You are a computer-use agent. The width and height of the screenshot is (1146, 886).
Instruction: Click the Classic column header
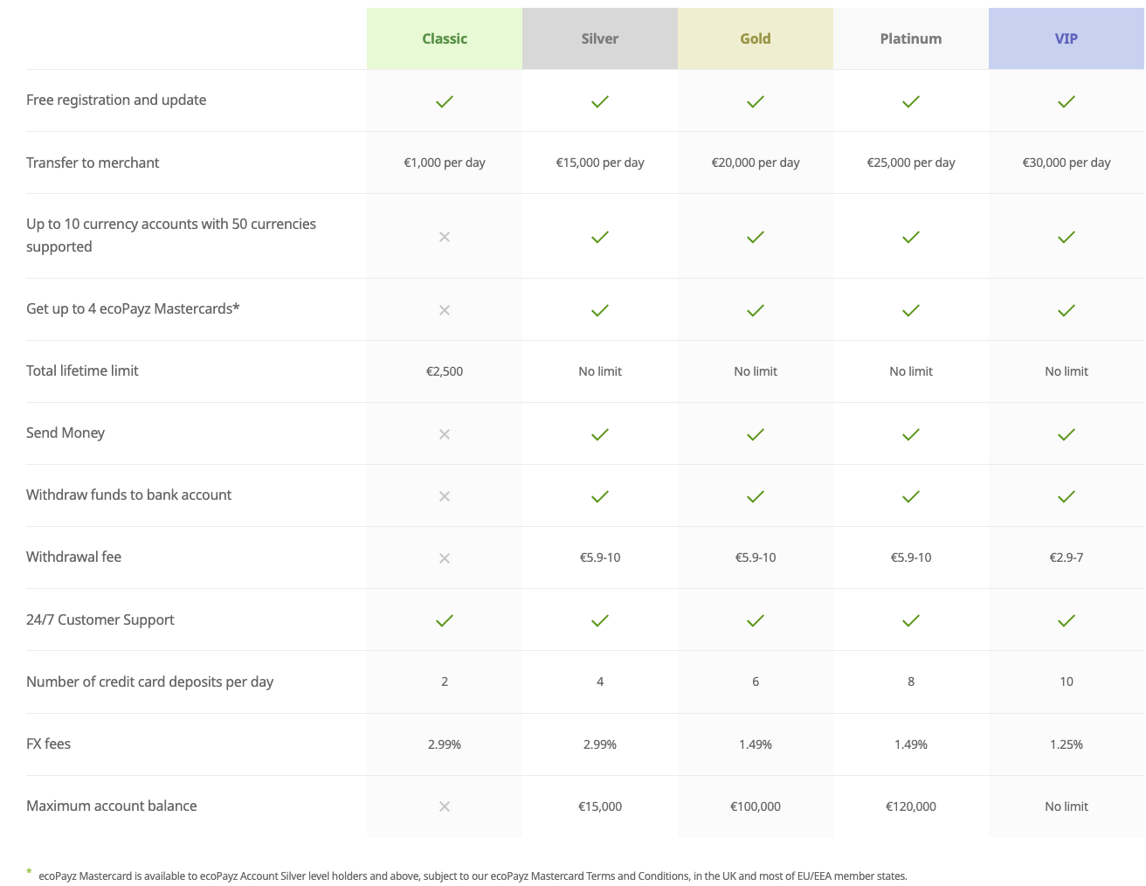(x=445, y=38)
